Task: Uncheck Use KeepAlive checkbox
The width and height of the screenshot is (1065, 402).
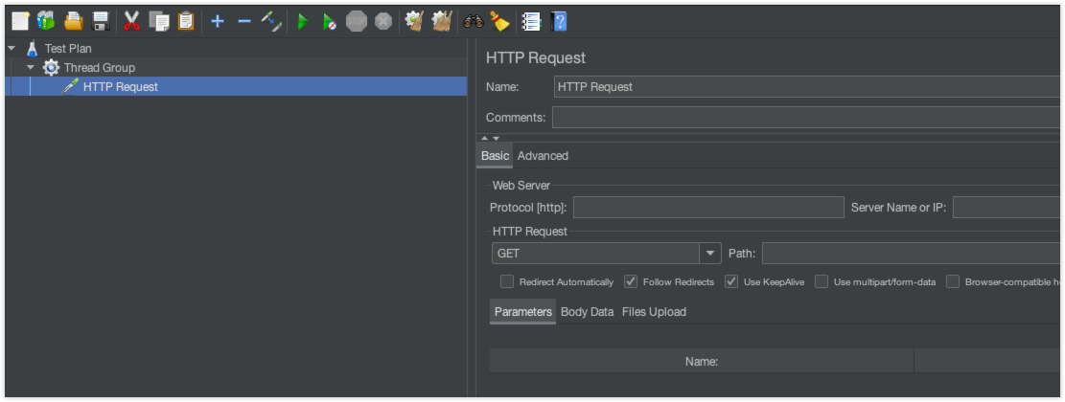Action: click(731, 281)
